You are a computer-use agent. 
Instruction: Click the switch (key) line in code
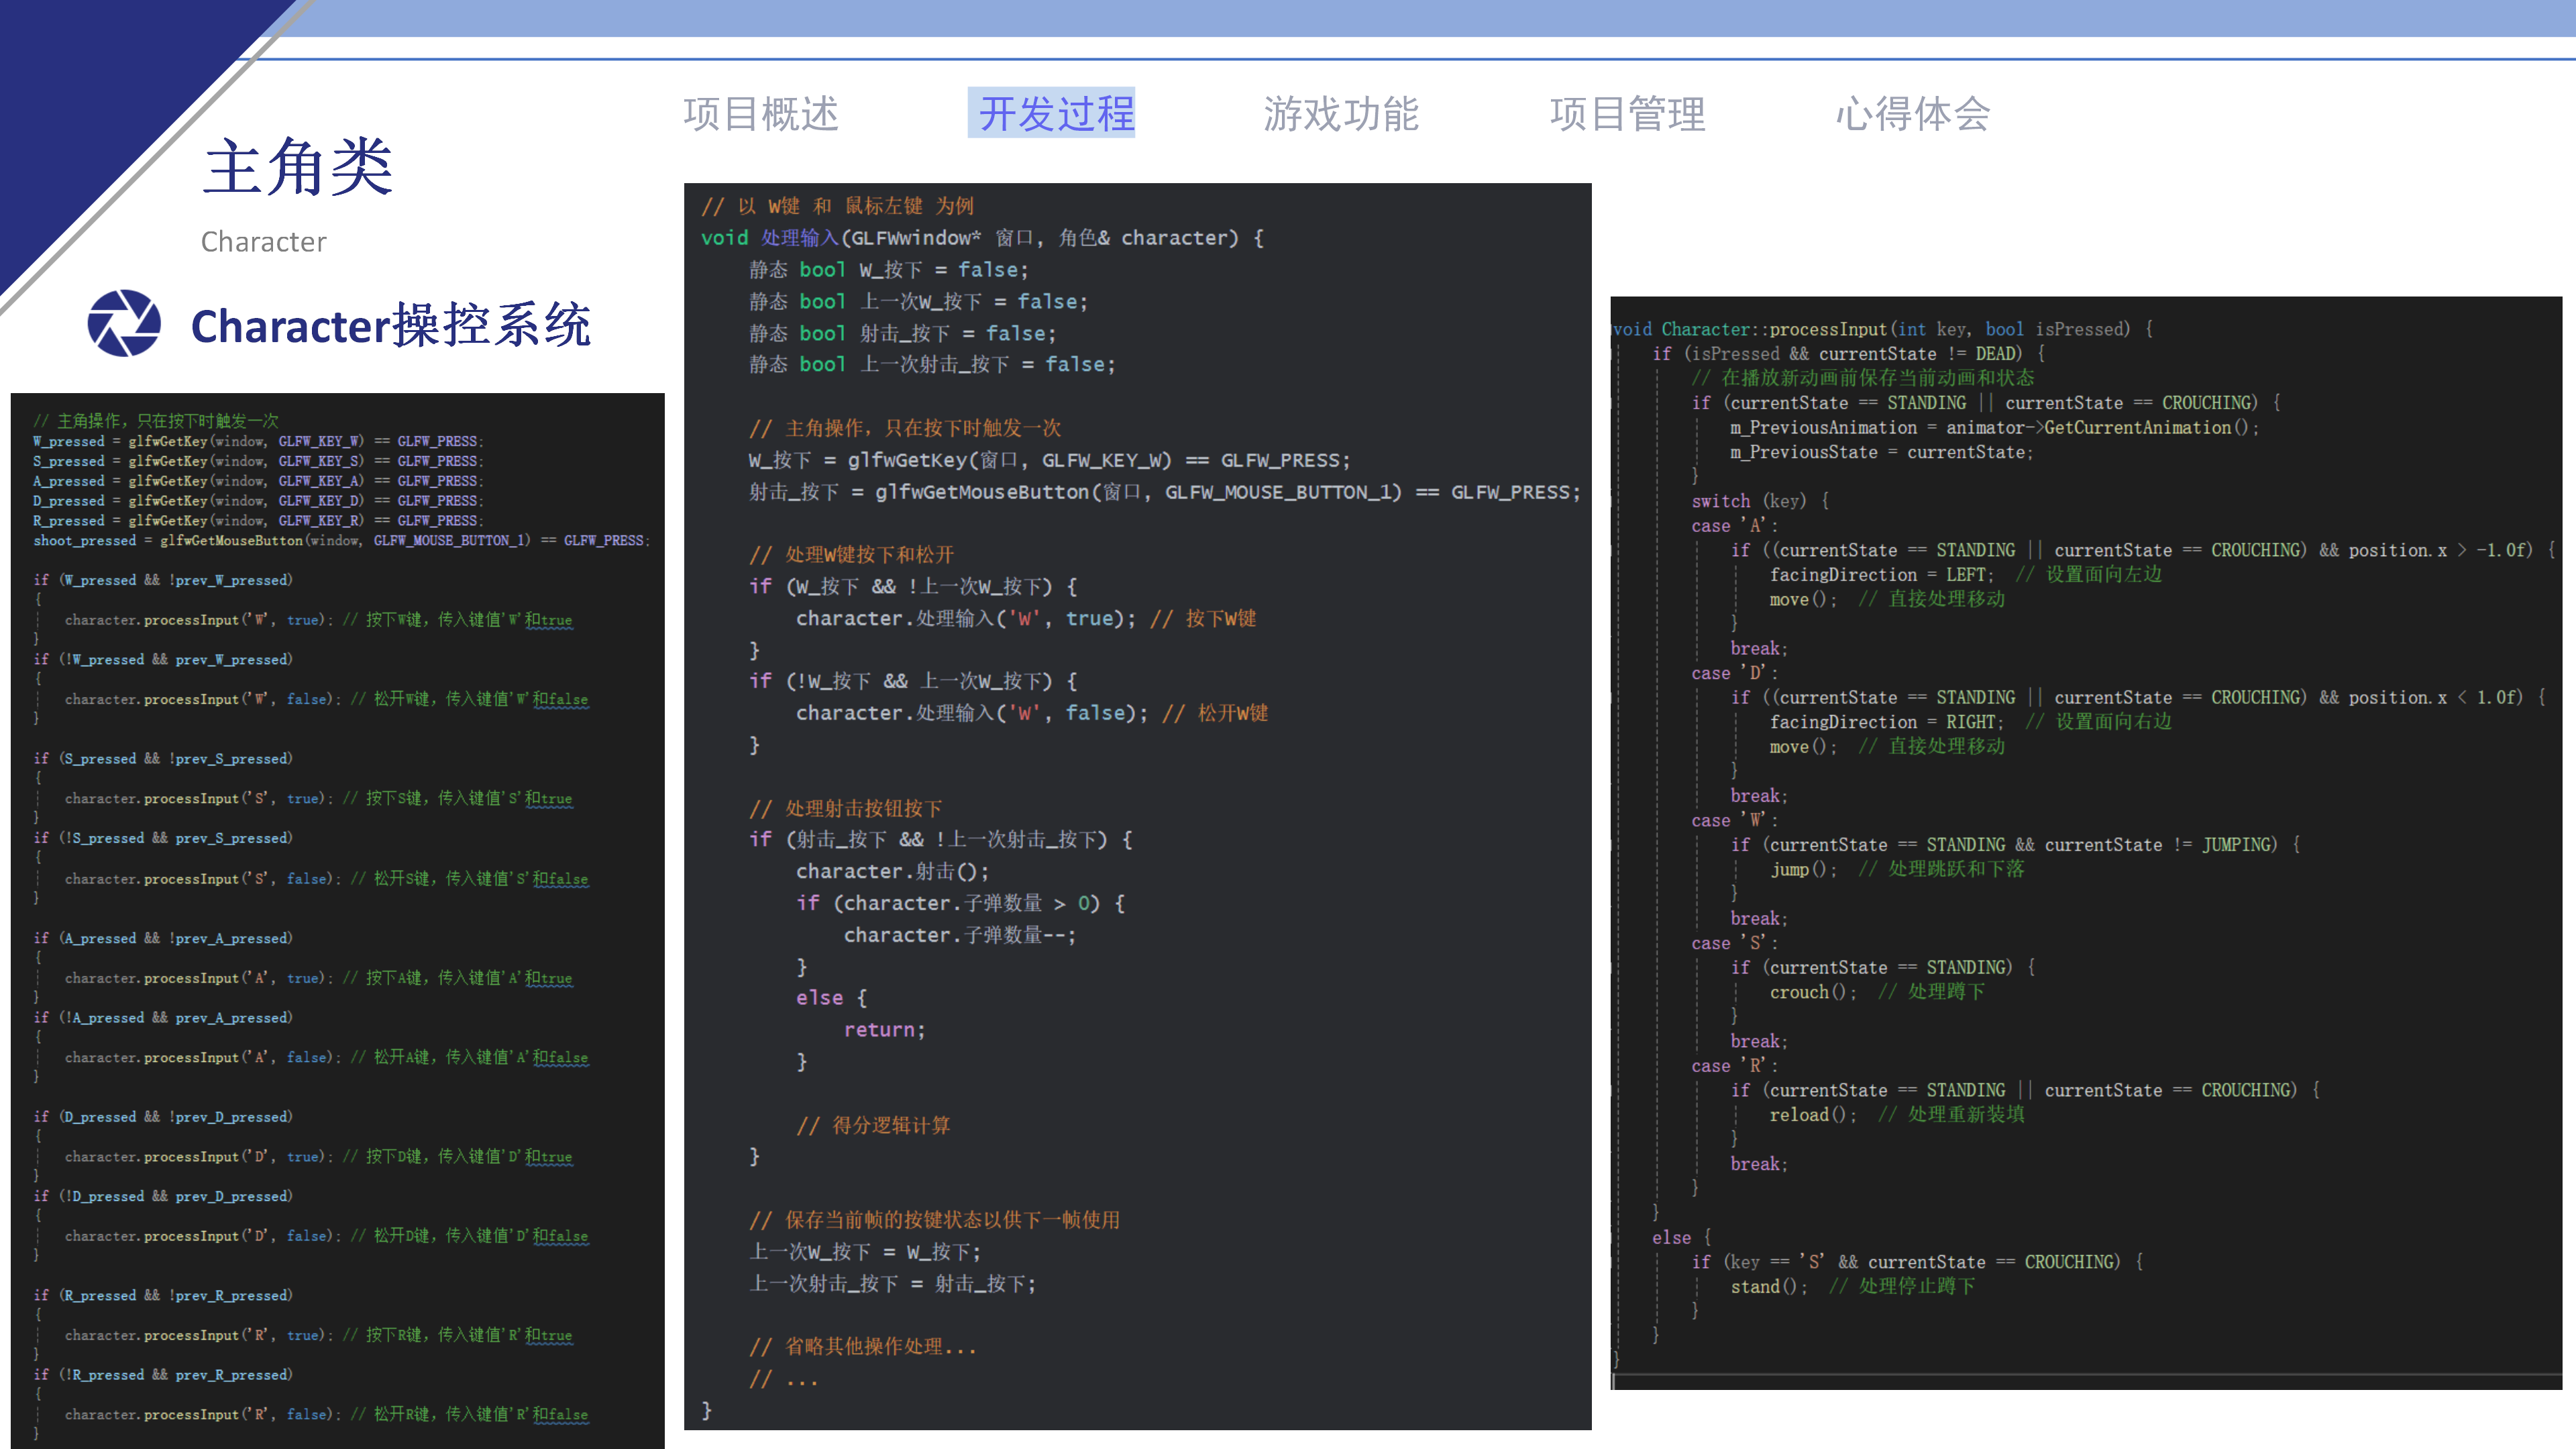click(1759, 501)
